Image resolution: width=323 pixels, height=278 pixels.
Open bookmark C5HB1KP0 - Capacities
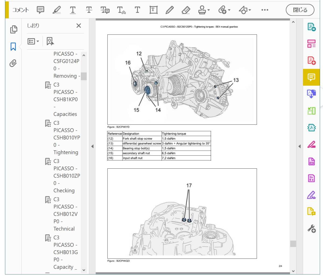pyautogui.click(x=65, y=99)
